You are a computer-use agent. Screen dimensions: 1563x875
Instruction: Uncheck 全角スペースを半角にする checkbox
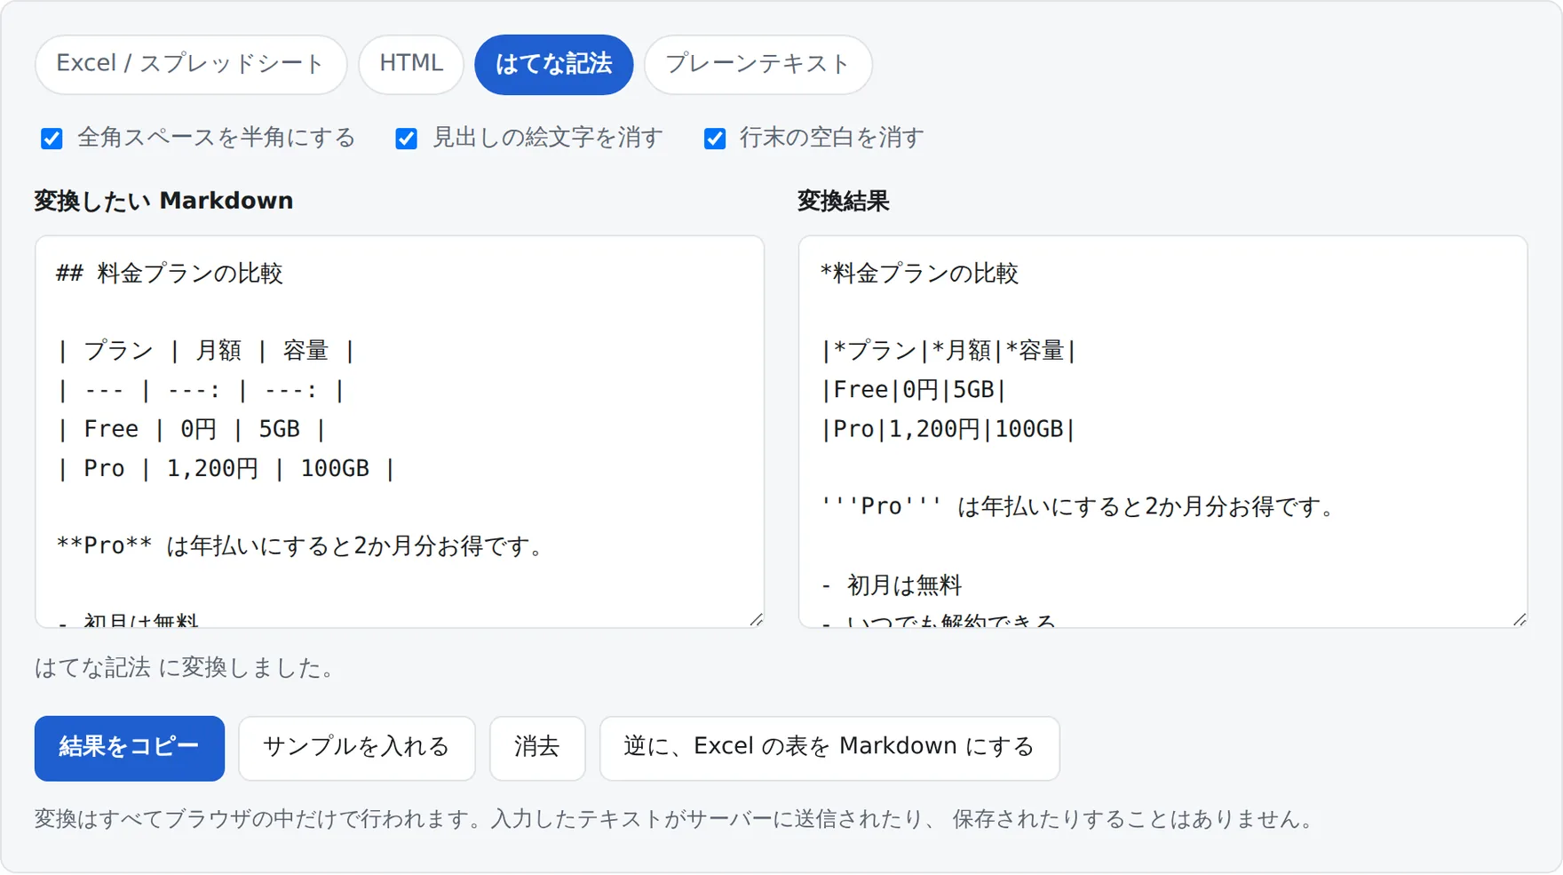[x=52, y=139]
